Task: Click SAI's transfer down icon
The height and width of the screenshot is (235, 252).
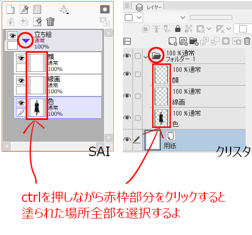Action: (x=10, y=21)
